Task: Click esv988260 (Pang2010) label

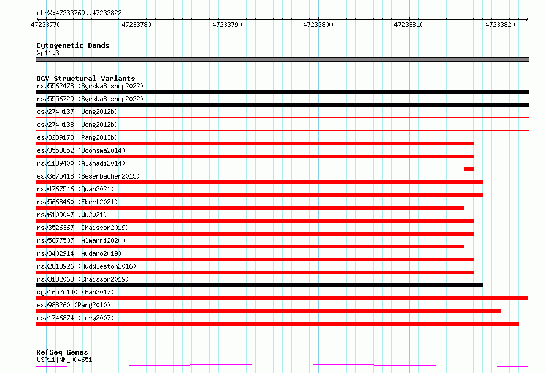Action: pos(74,305)
